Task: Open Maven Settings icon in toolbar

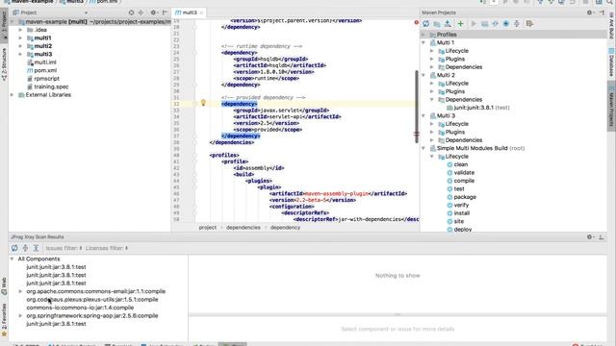Action: [529, 24]
